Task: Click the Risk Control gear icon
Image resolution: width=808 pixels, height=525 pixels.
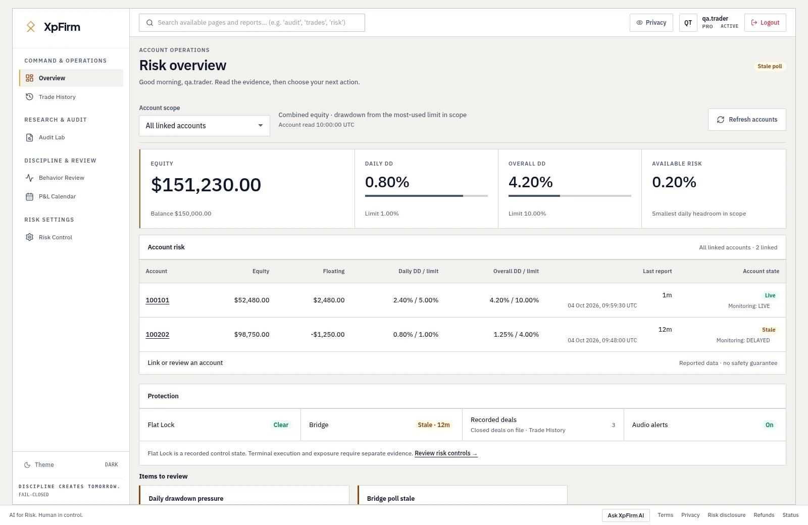Action: [x=30, y=237]
